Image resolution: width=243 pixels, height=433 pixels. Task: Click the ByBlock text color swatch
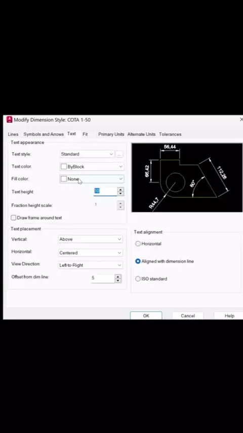pyautogui.click(x=64, y=166)
